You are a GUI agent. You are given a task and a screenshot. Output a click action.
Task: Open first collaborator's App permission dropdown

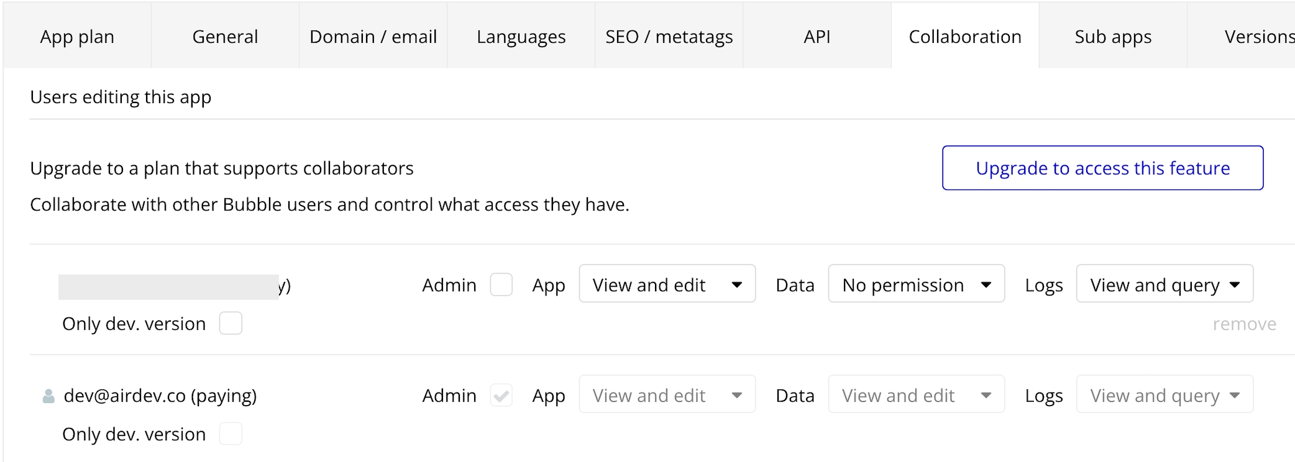click(667, 284)
